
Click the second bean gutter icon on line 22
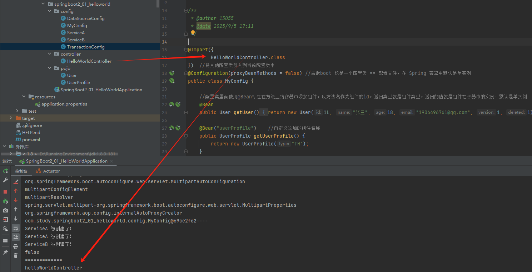[x=178, y=104]
